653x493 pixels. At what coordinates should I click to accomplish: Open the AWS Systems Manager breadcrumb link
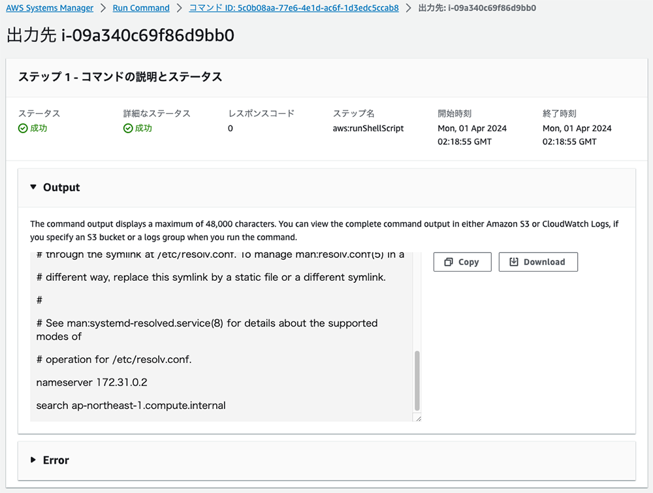pos(50,8)
